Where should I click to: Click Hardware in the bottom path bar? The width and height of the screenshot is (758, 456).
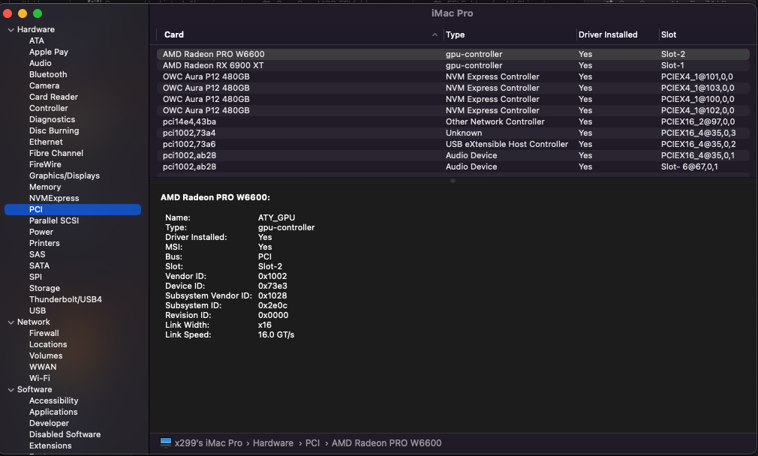(x=273, y=443)
